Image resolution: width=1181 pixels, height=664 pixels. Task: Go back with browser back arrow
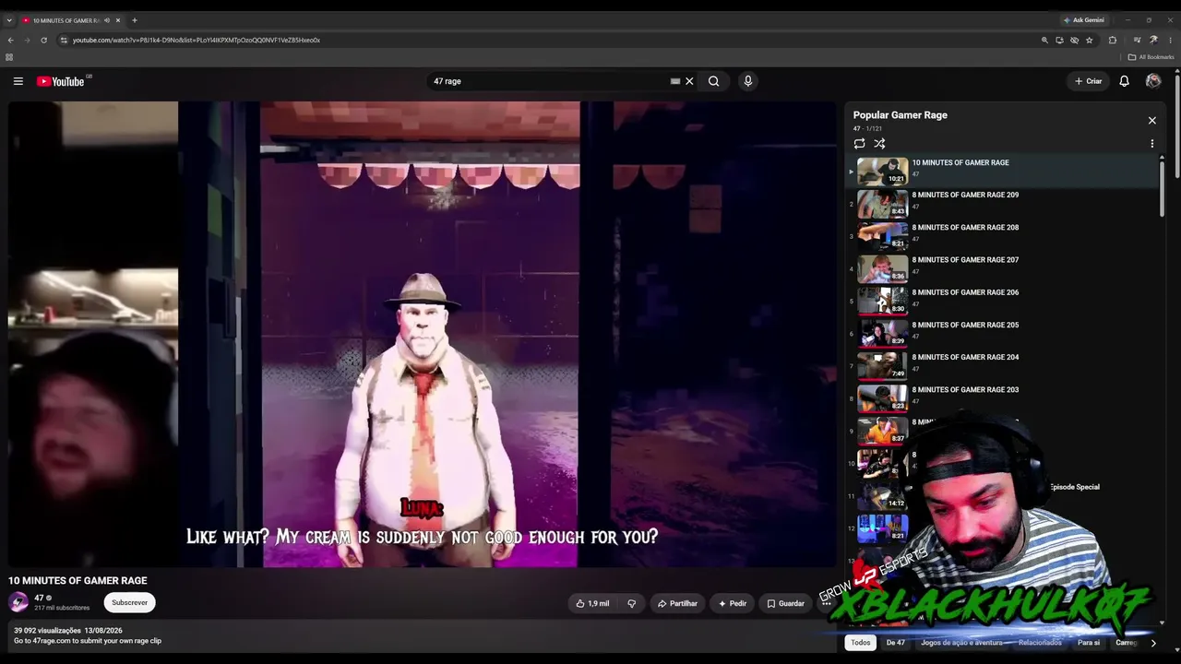pos(10,41)
